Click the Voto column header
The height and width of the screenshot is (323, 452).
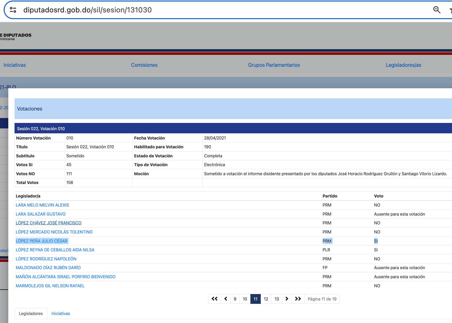379,196
